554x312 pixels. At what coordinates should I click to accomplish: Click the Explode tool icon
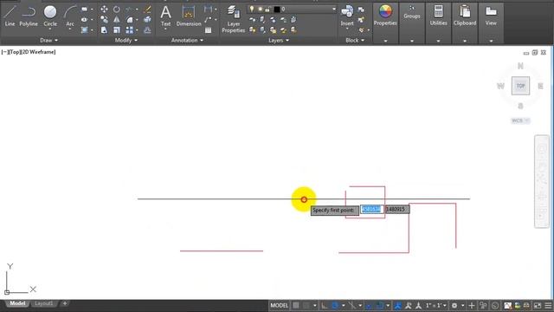pos(148,19)
